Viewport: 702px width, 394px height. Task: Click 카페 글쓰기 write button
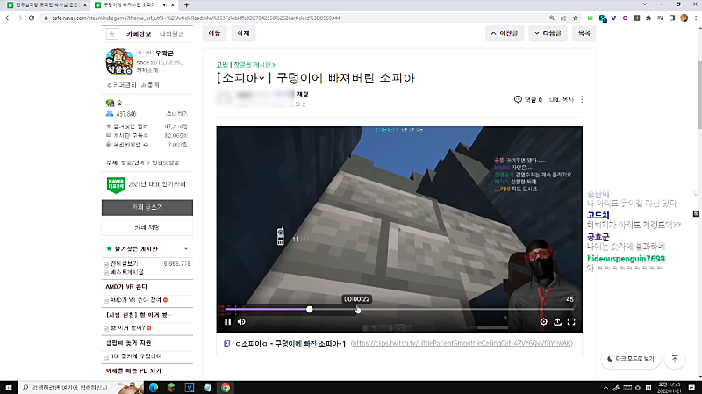pyautogui.click(x=147, y=207)
